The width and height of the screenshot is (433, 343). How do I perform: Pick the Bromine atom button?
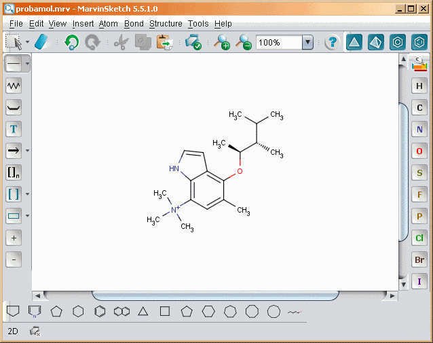click(419, 260)
